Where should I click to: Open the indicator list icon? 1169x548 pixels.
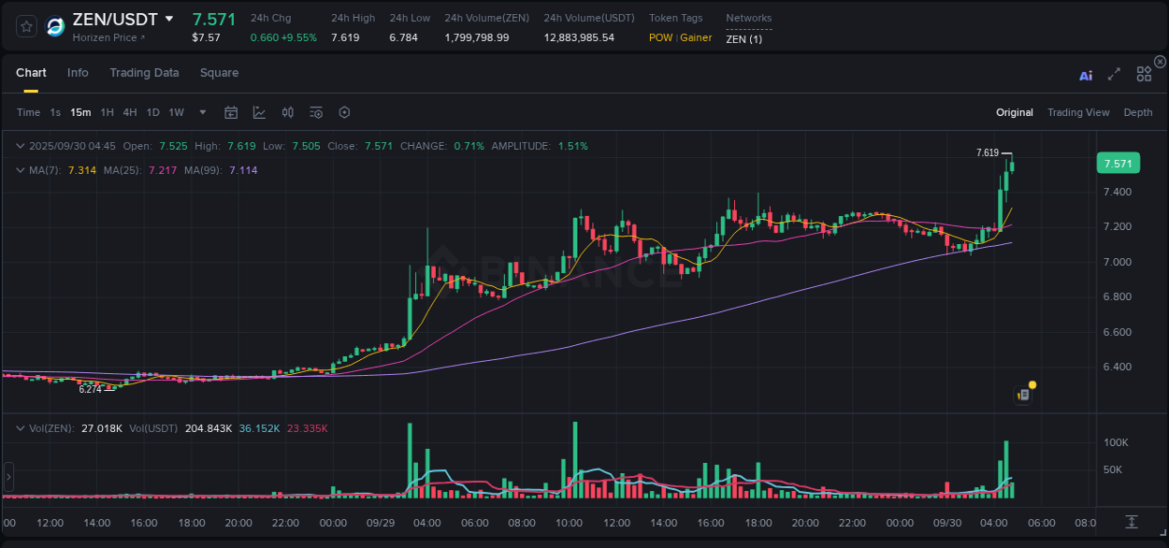coord(315,111)
